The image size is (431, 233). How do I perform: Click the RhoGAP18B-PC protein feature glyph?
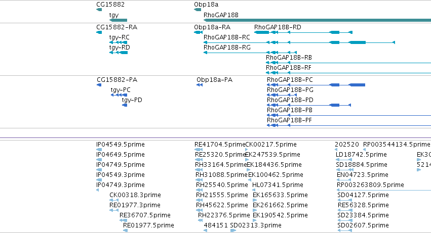click(x=316, y=85)
